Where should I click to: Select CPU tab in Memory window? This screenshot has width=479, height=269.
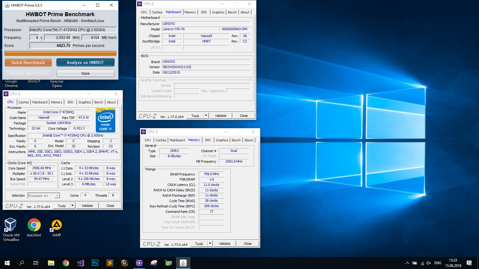pyautogui.click(x=148, y=140)
